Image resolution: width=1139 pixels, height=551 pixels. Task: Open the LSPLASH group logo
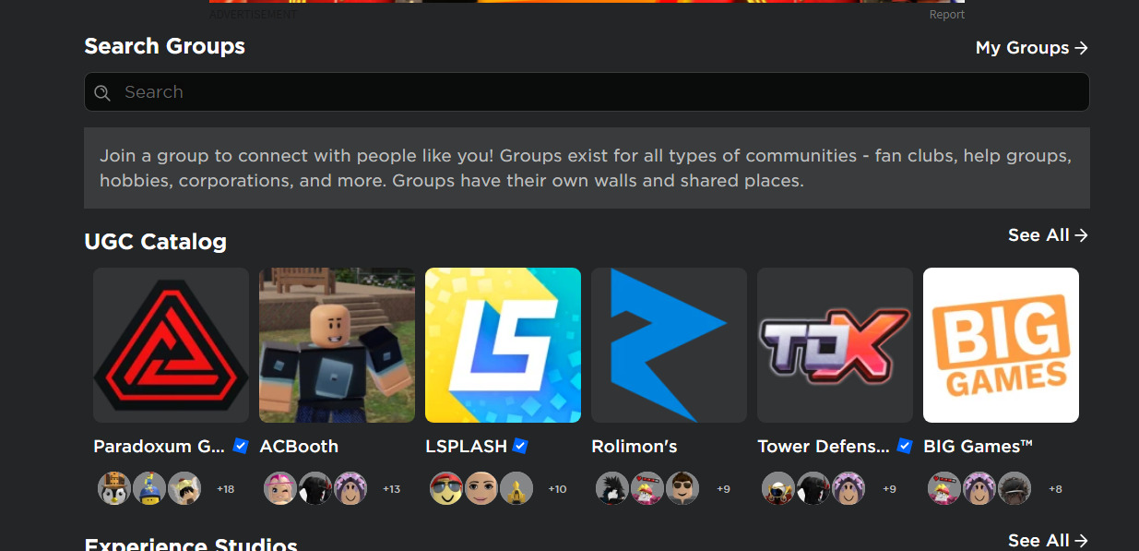503,345
